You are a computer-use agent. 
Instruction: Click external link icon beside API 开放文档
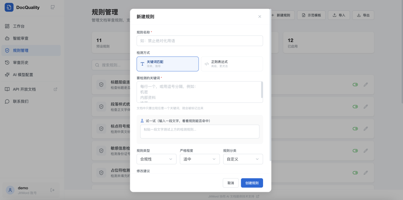pos(55,89)
